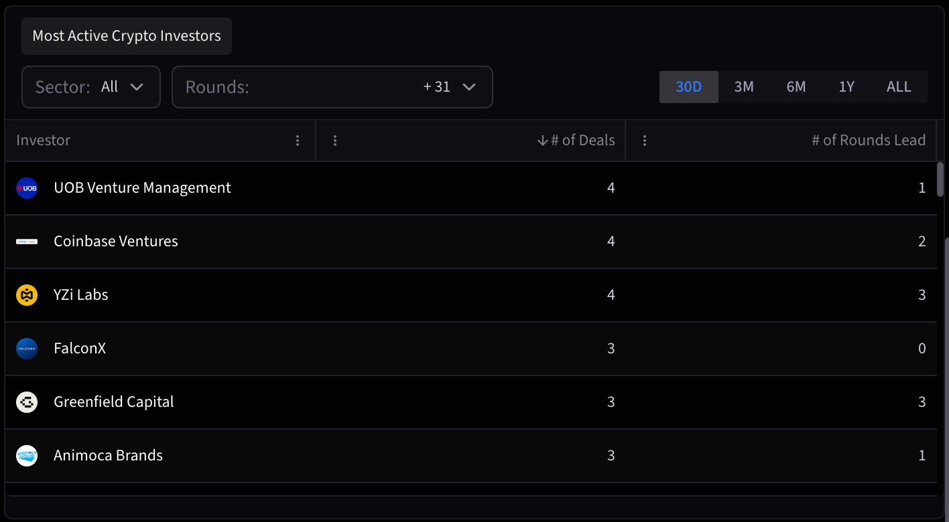Open Greenfield Capital investor
The image size is (949, 522).
[x=114, y=402]
